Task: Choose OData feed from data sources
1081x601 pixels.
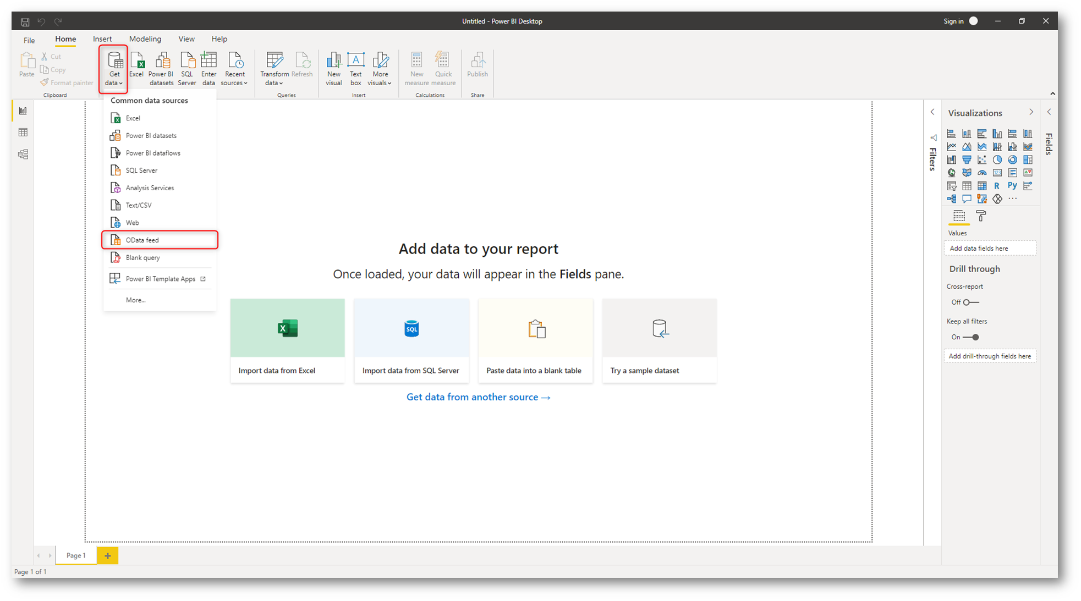Action: pyautogui.click(x=160, y=240)
